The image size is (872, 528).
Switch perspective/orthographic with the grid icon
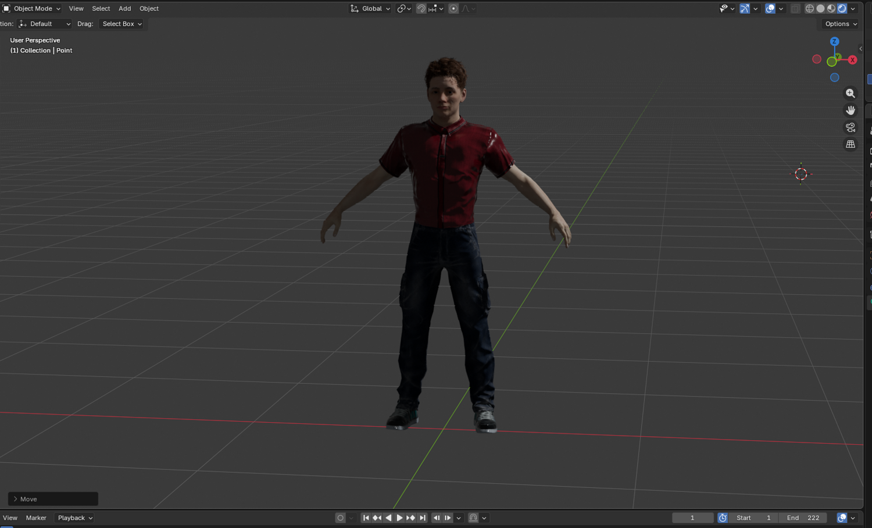[x=850, y=144]
